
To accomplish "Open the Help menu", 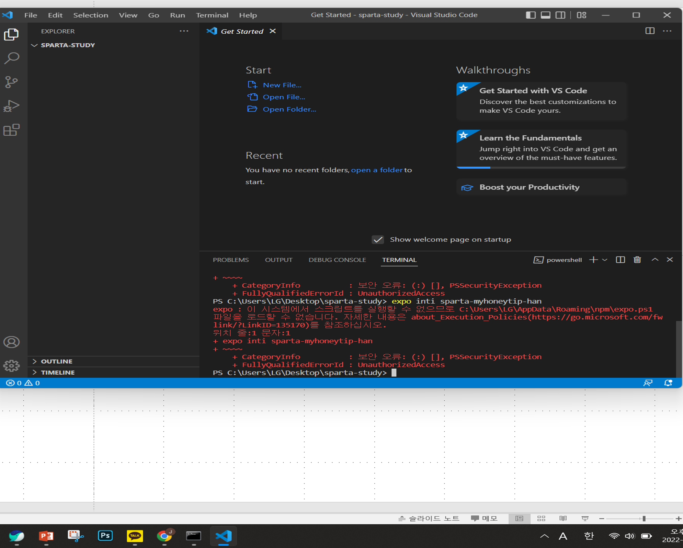I will [x=248, y=15].
